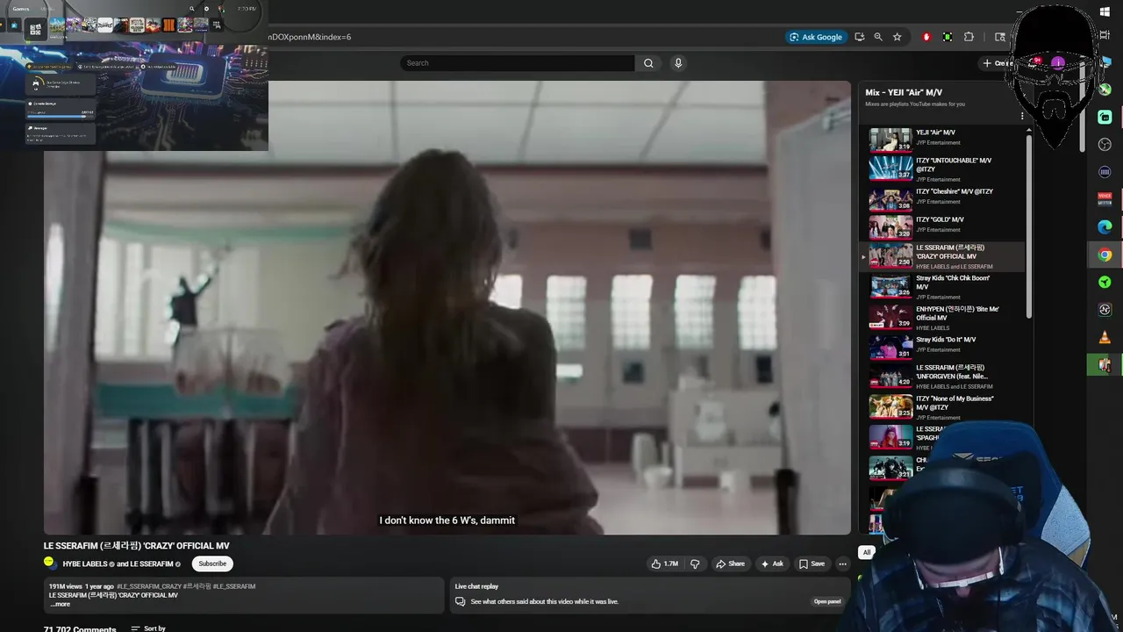Open Ask Google lens button in address bar
This screenshot has height=632, width=1123.
pos(815,37)
